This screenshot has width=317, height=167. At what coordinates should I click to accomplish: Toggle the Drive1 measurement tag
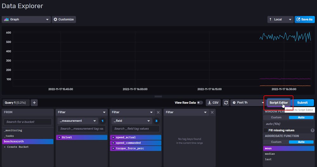tap(82, 137)
